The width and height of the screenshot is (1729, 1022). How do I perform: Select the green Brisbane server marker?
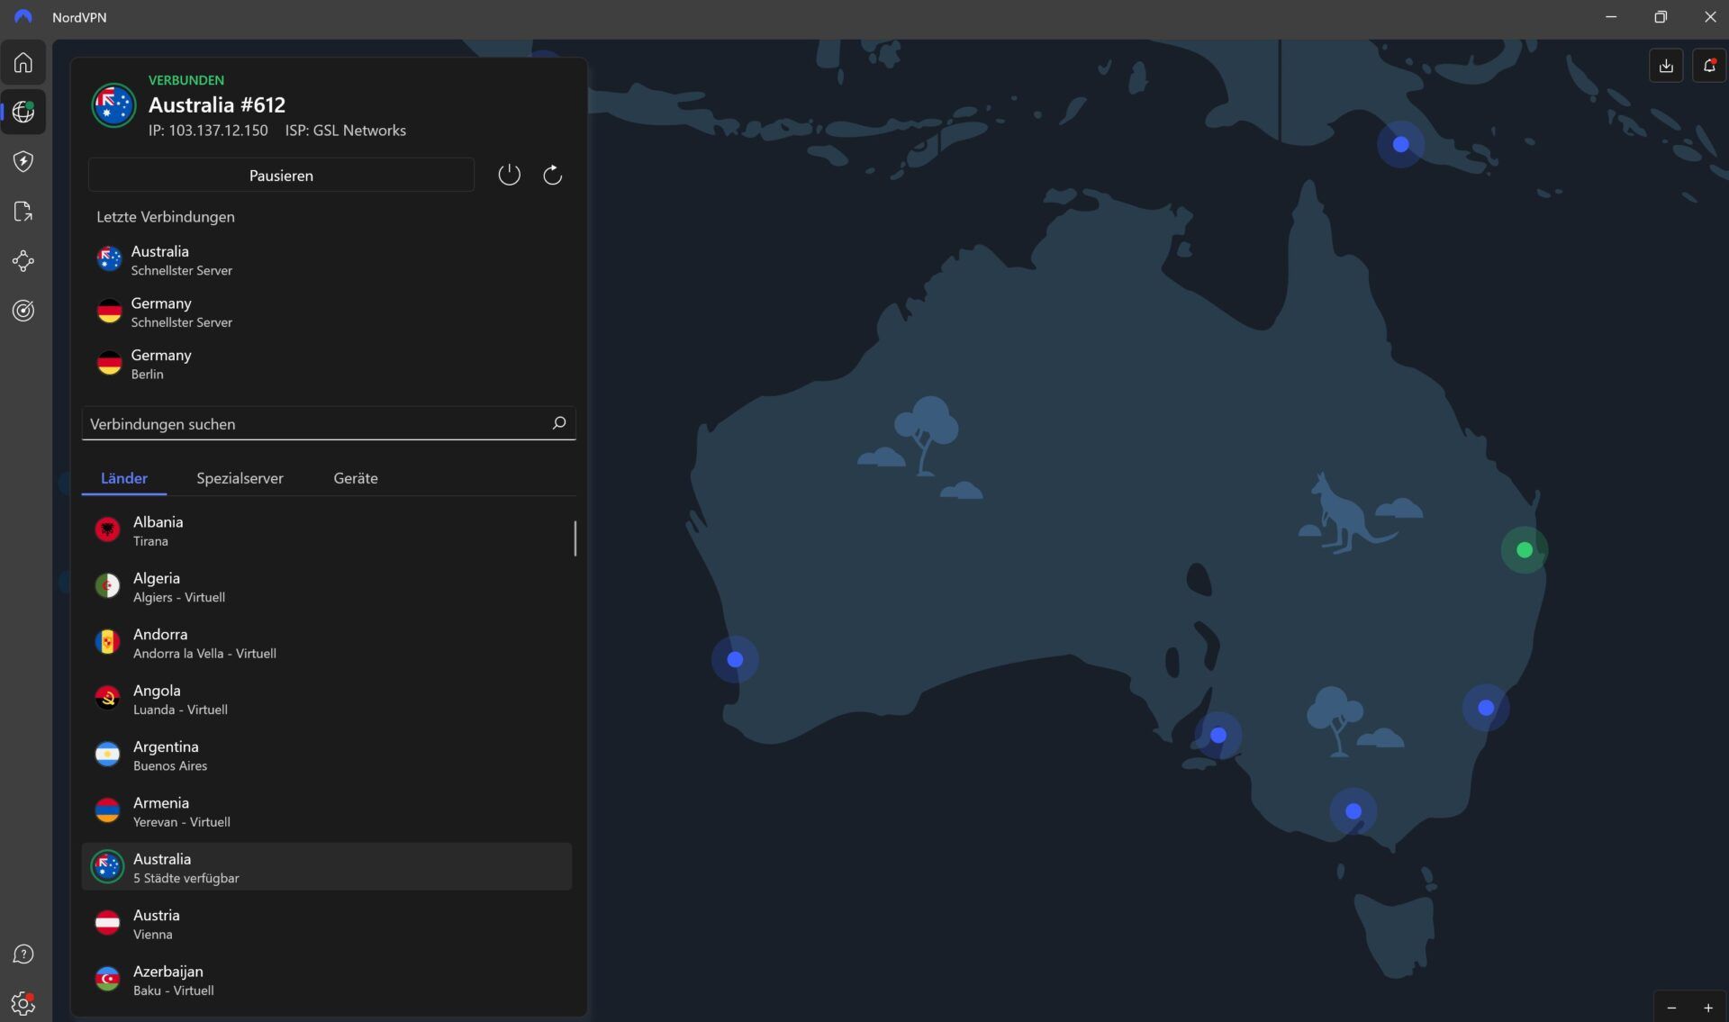[x=1524, y=549]
